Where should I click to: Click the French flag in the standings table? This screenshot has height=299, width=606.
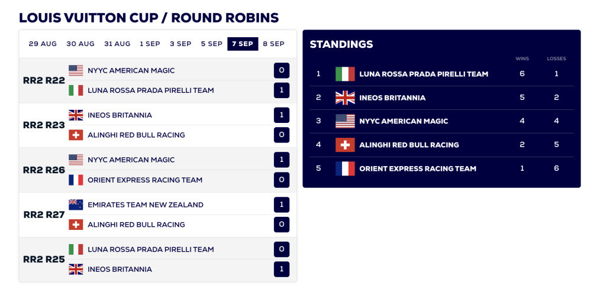click(345, 168)
